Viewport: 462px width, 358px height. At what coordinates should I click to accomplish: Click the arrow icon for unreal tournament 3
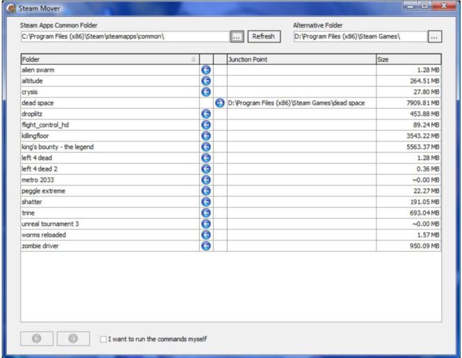coord(206,224)
